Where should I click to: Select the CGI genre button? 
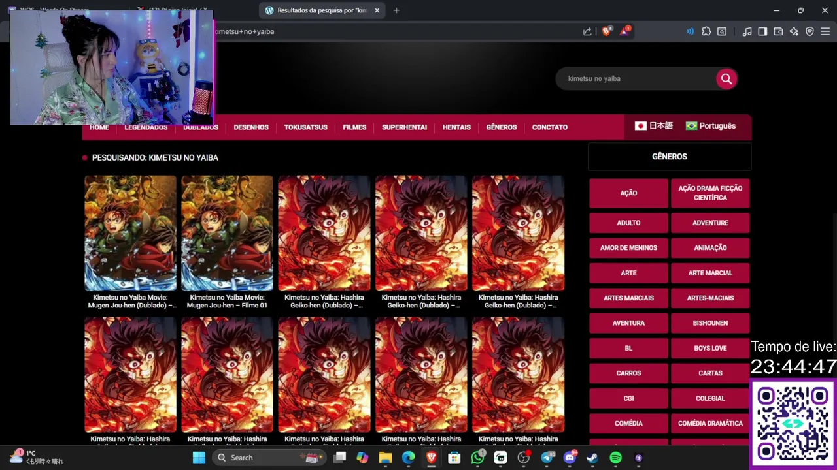628,398
